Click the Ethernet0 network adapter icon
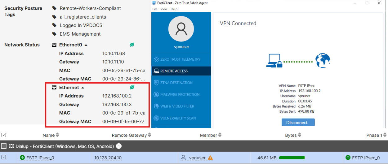The height and width of the screenshot is (164, 388). pos(54,45)
